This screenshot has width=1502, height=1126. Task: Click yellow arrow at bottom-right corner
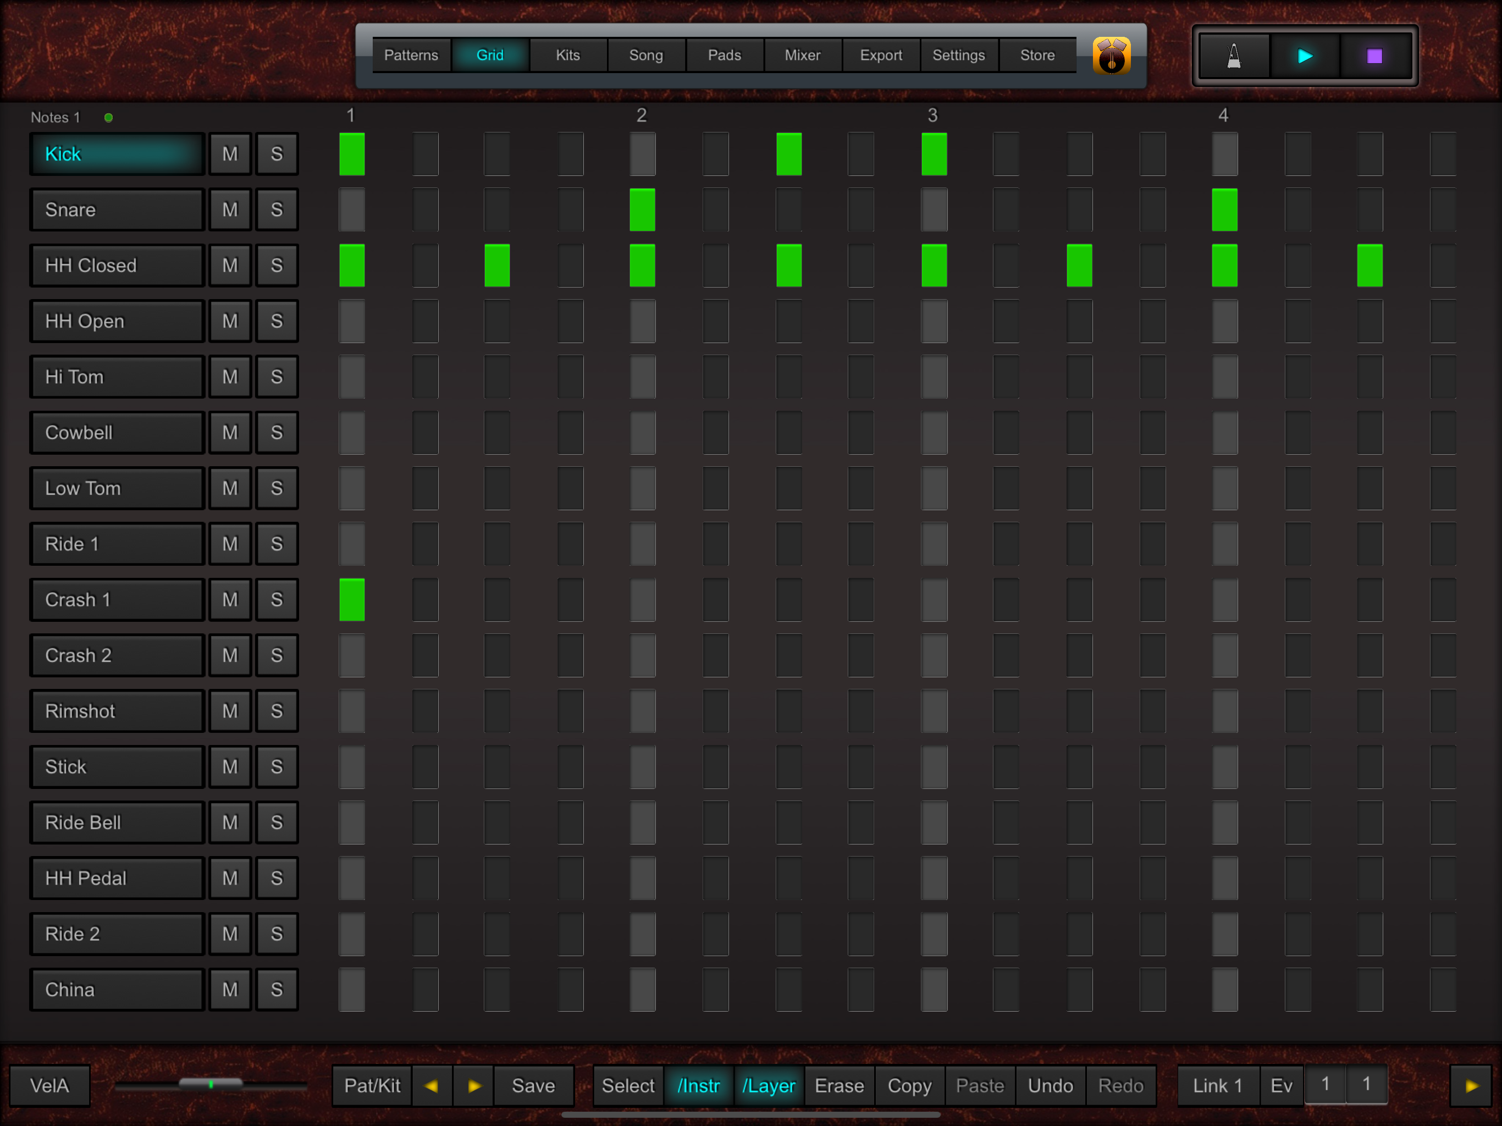tap(1471, 1086)
